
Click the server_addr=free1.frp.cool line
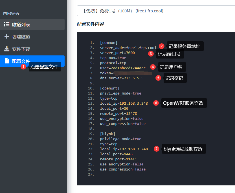[x=128, y=48]
